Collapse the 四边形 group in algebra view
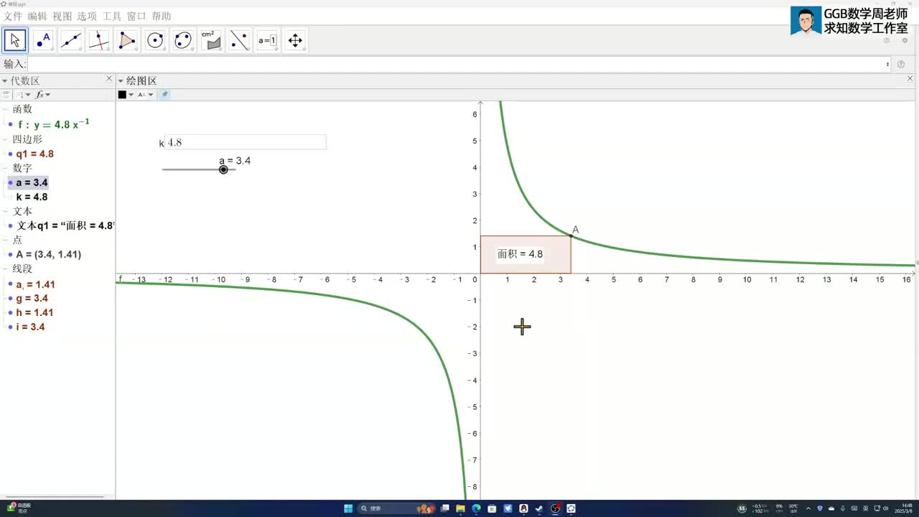 (6, 139)
